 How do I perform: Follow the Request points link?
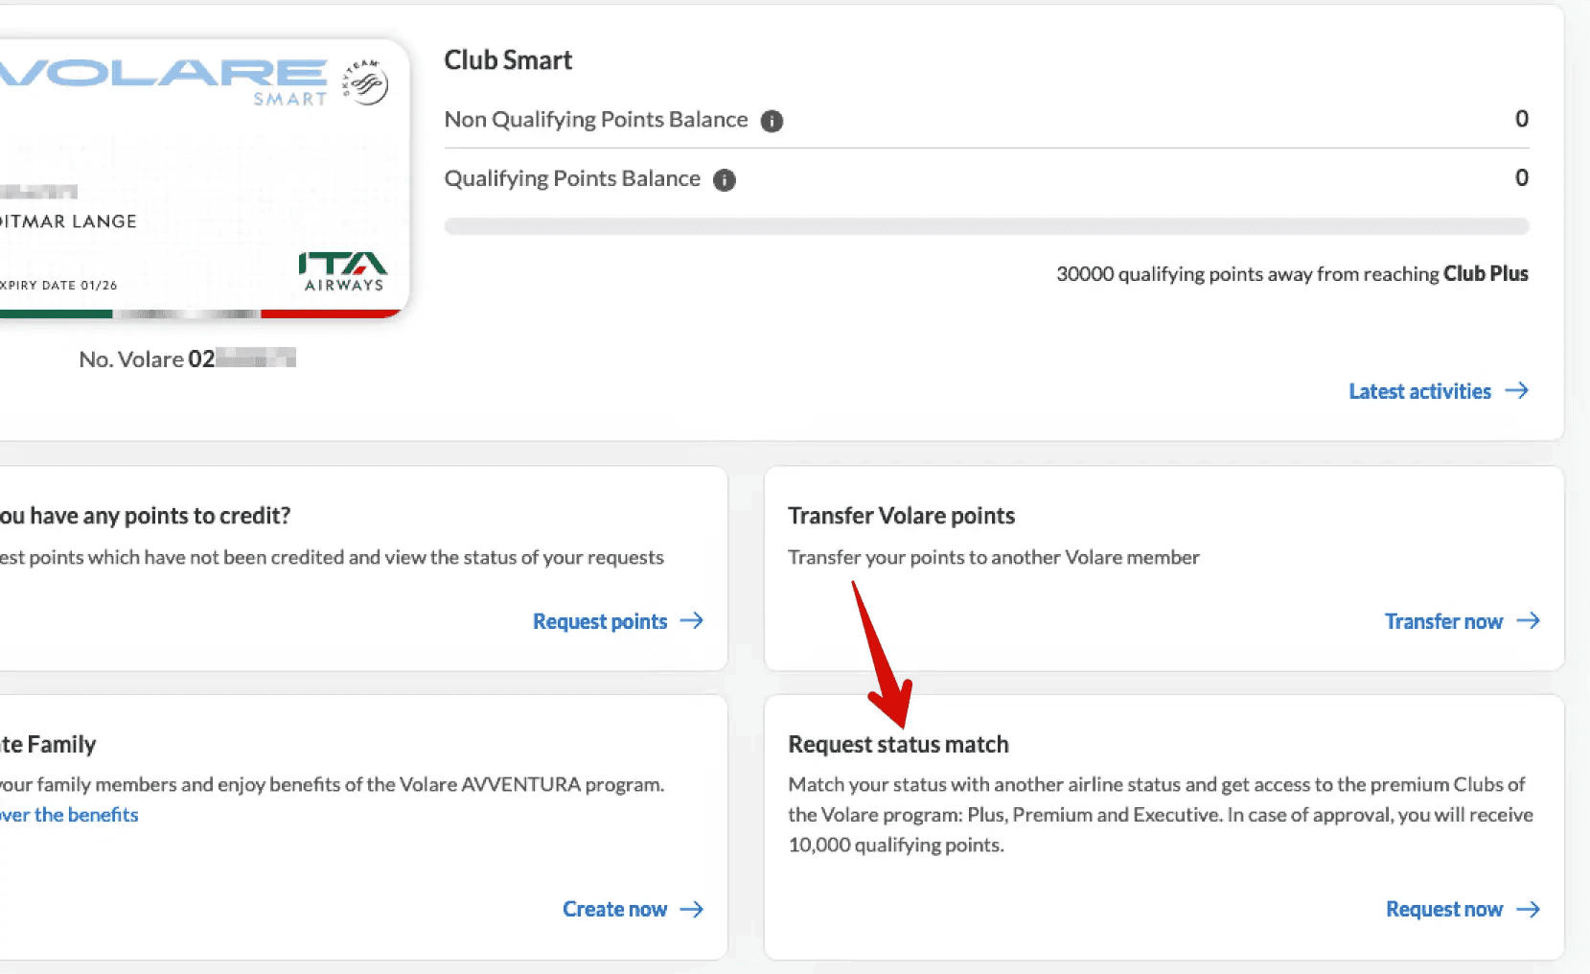(x=600, y=621)
